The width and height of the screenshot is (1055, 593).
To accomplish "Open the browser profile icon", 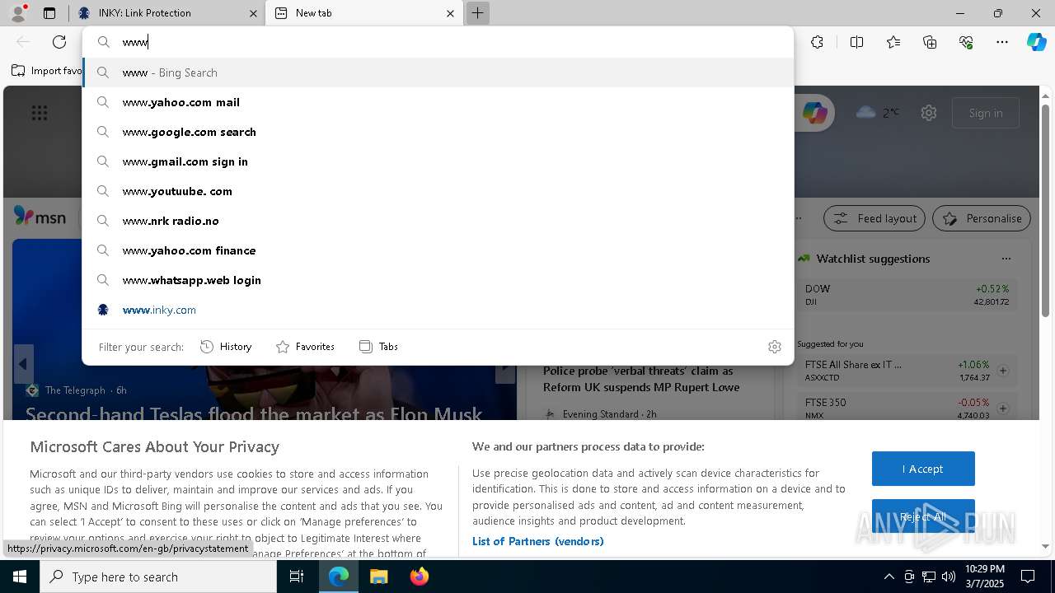I will coord(17,13).
